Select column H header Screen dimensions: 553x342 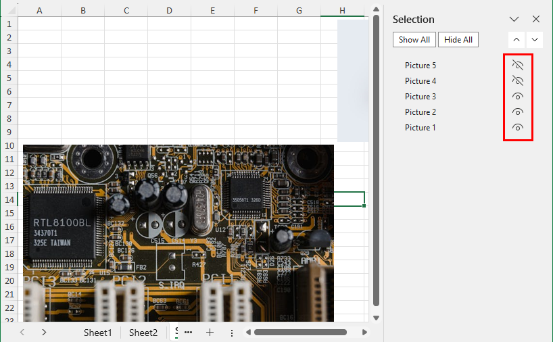point(342,11)
